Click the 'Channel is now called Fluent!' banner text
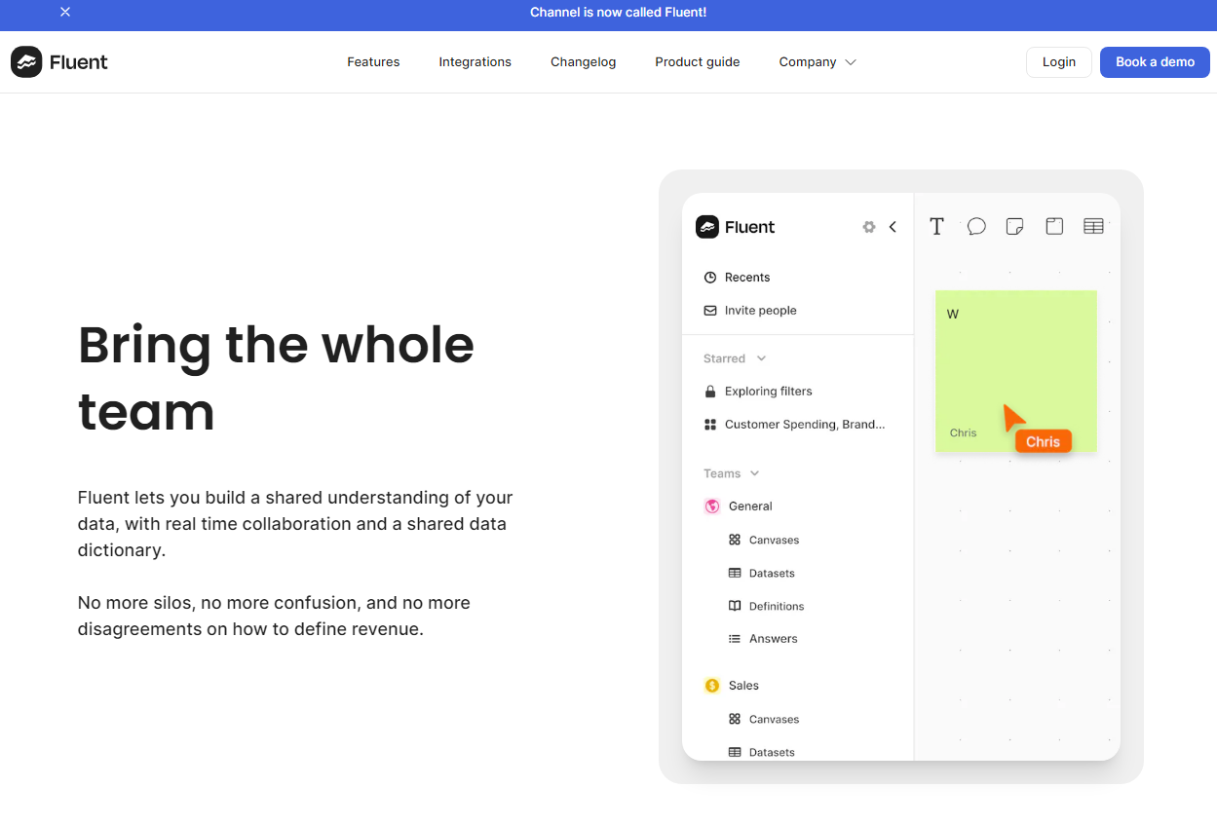Image resolution: width=1217 pixels, height=825 pixels. 618,13
